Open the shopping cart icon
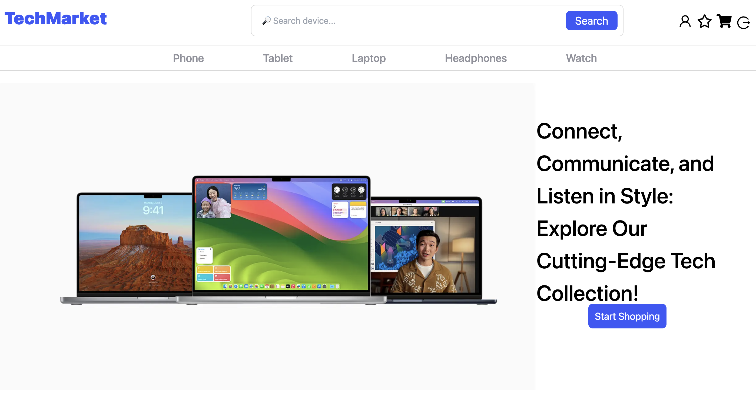Viewport: 756px width, 402px height. pos(724,21)
